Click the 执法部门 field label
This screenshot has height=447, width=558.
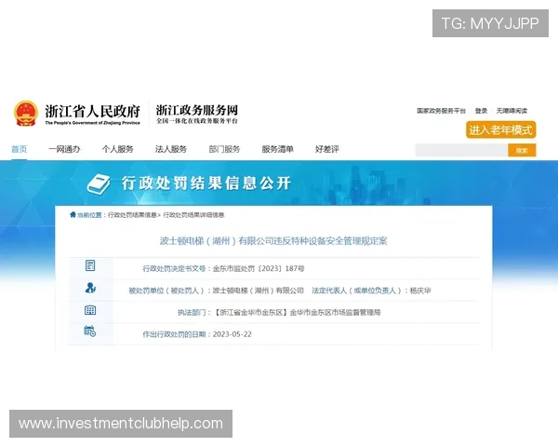point(192,313)
